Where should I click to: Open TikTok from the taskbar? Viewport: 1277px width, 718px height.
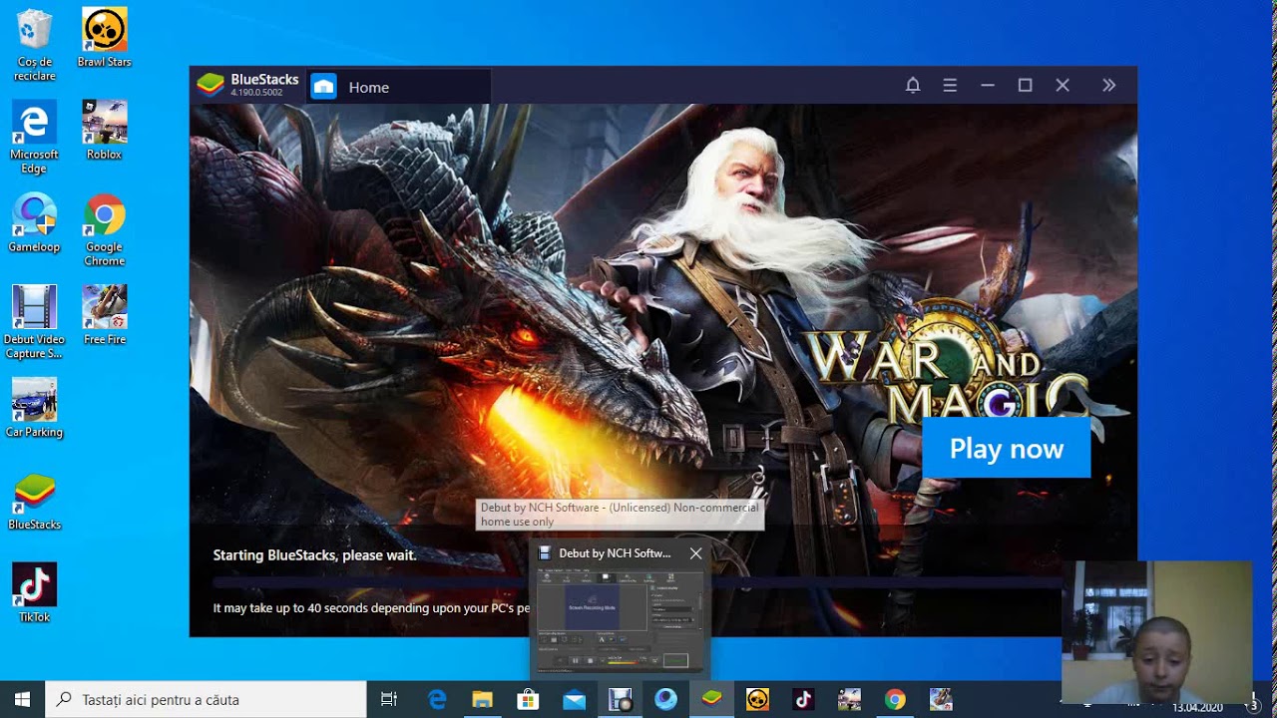coord(803,699)
